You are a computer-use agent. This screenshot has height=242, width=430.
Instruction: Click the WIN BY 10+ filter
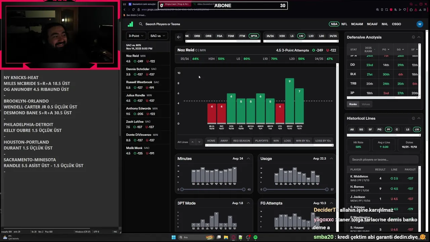pyautogui.click(x=303, y=141)
